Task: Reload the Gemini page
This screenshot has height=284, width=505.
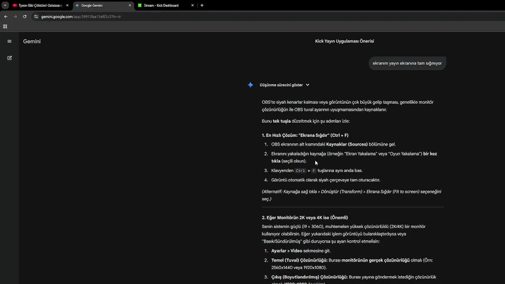Action: coord(24,17)
